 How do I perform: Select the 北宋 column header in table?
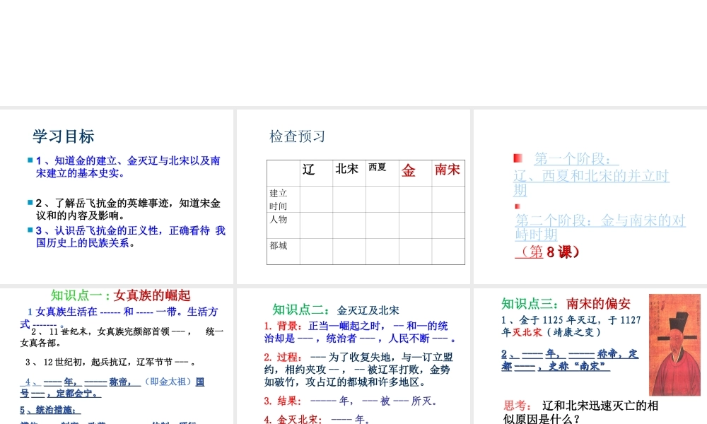point(349,172)
